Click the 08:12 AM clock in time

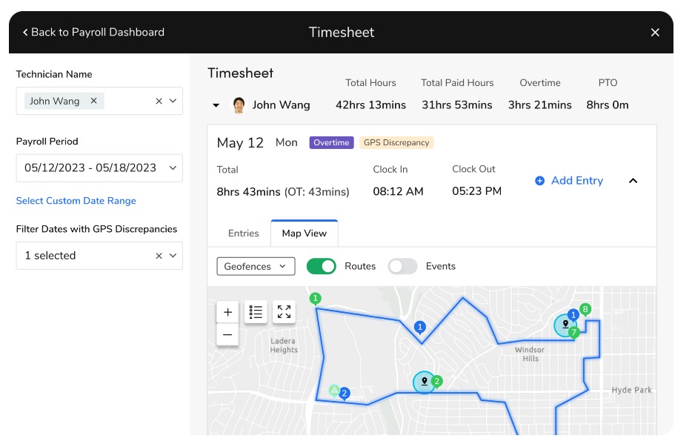(x=398, y=191)
